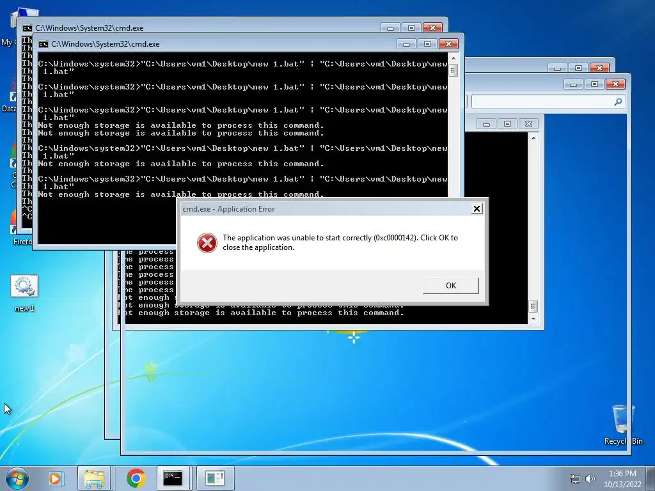Click the scroll-down arrow of the lower console window
The height and width of the screenshot is (491, 655).
coord(533,319)
